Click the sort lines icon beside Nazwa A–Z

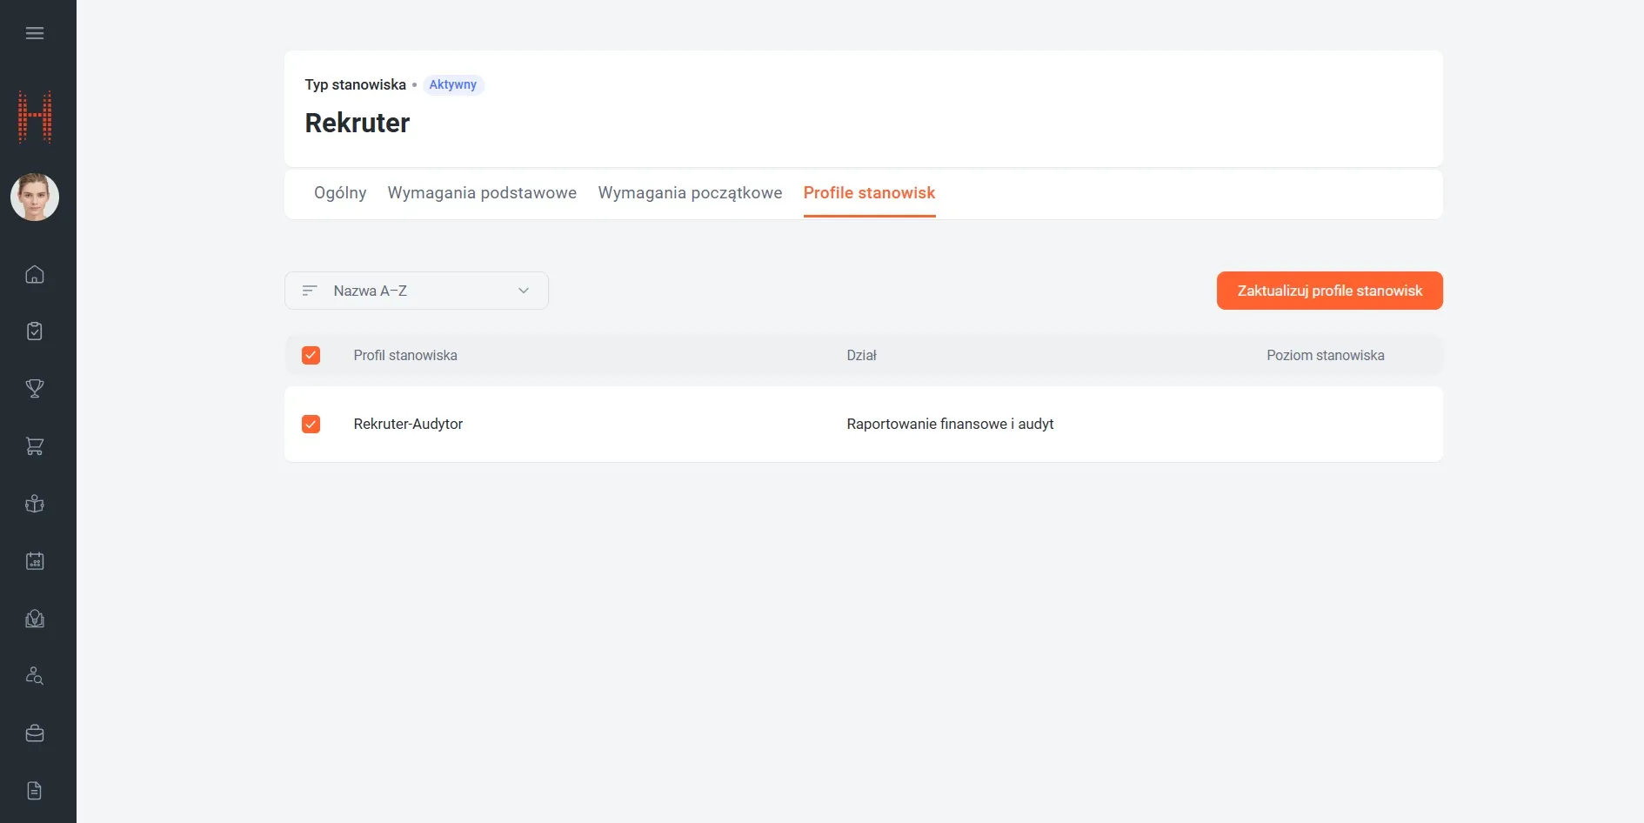(x=310, y=291)
